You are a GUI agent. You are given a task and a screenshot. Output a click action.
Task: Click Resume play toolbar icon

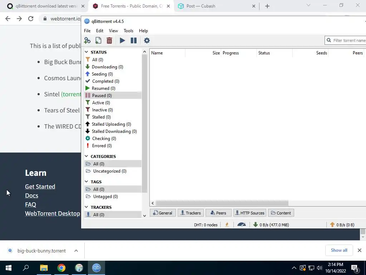pyautogui.click(x=122, y=40)
